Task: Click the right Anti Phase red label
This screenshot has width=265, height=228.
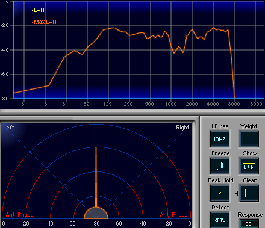Action: pyautogui.click(x=173, y=215)
